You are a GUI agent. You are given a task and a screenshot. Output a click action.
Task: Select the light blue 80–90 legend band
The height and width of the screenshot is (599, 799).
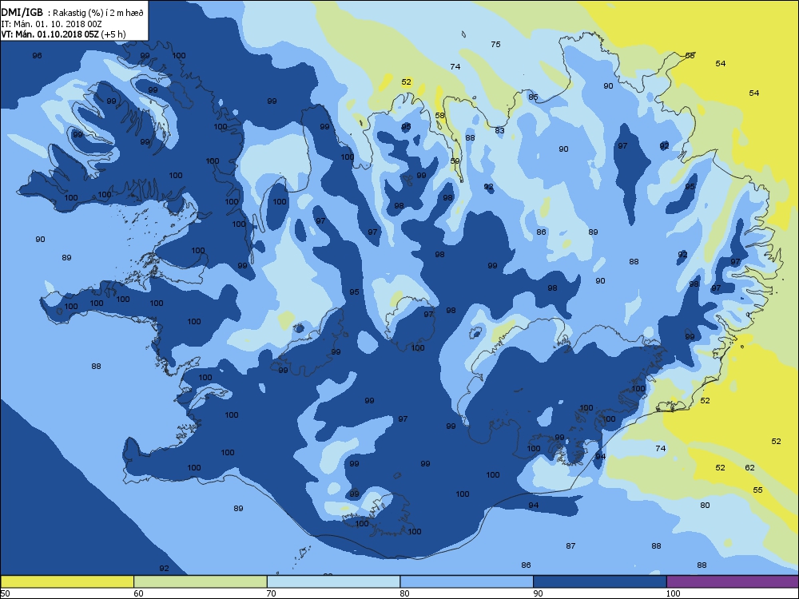467,581
